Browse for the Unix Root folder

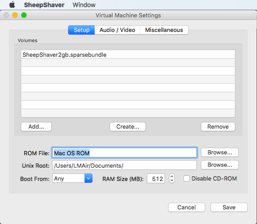[x=220, y=165]
